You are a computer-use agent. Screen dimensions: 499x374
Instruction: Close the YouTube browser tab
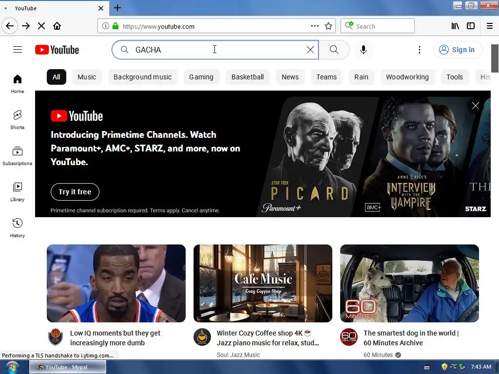tap(101, 8)
